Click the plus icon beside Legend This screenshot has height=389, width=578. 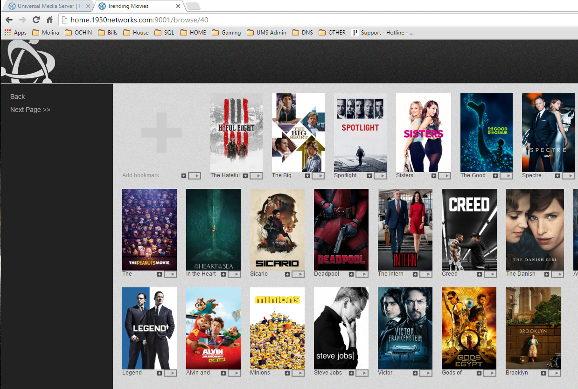coord(160,373)
